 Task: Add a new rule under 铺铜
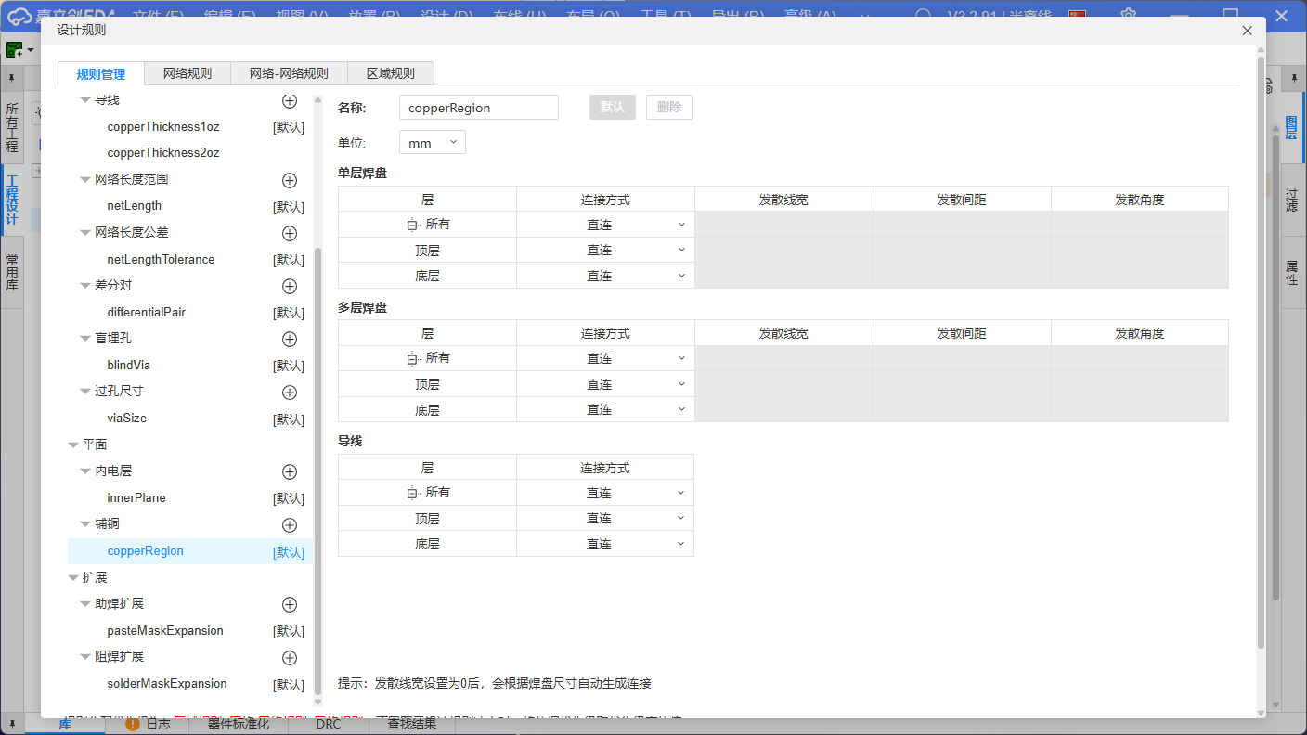290,525
